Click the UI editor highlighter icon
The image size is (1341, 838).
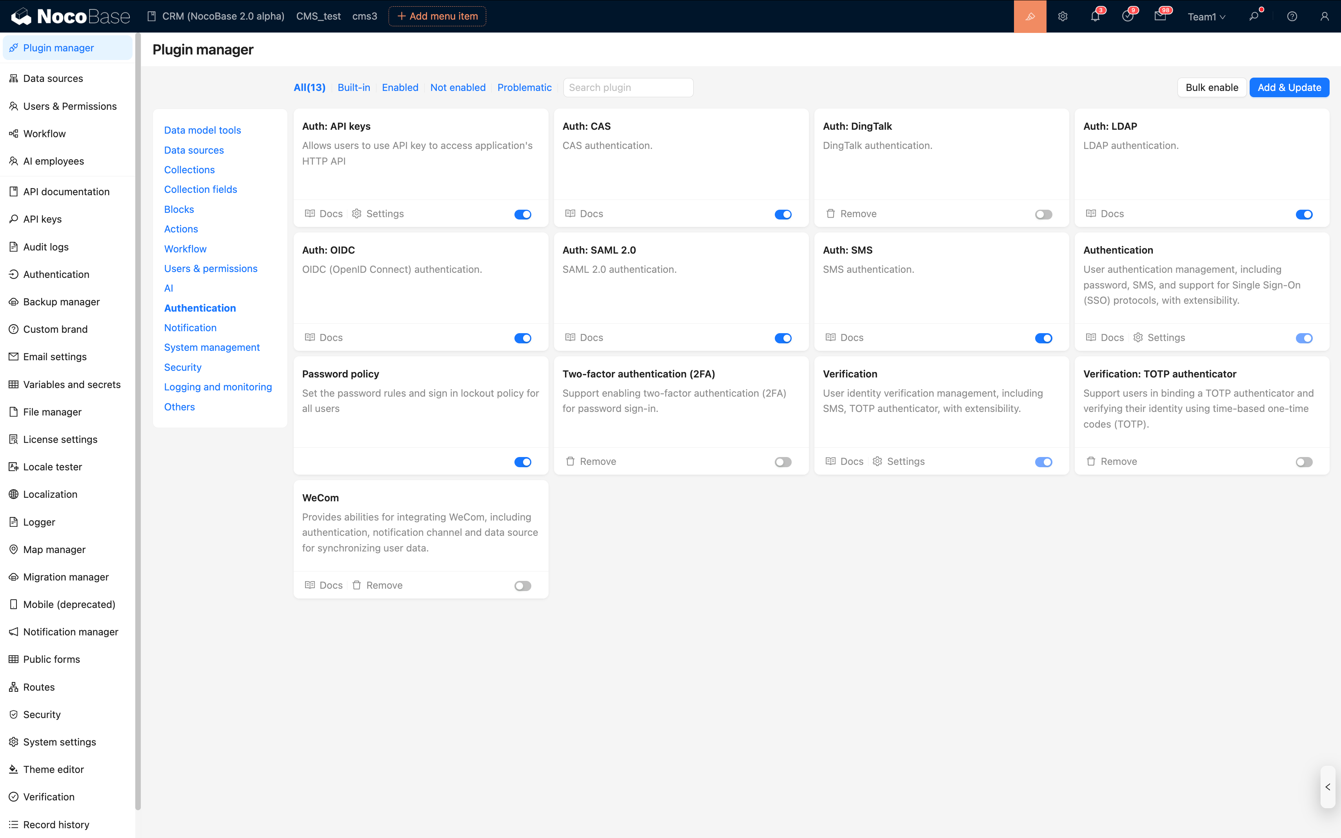click(x=1029, y=16)
